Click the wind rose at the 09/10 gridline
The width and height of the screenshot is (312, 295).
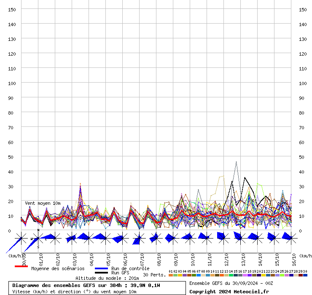(173, 239)
